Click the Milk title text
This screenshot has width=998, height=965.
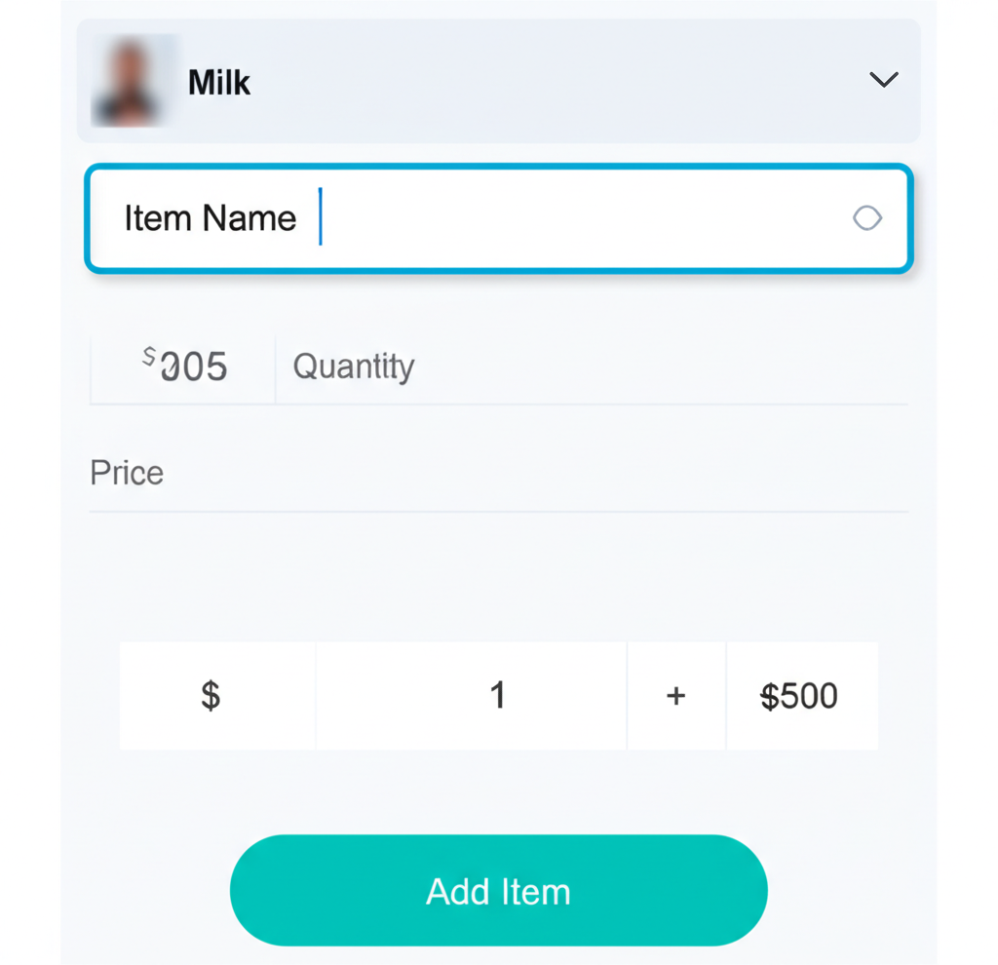tap(218, 82)
